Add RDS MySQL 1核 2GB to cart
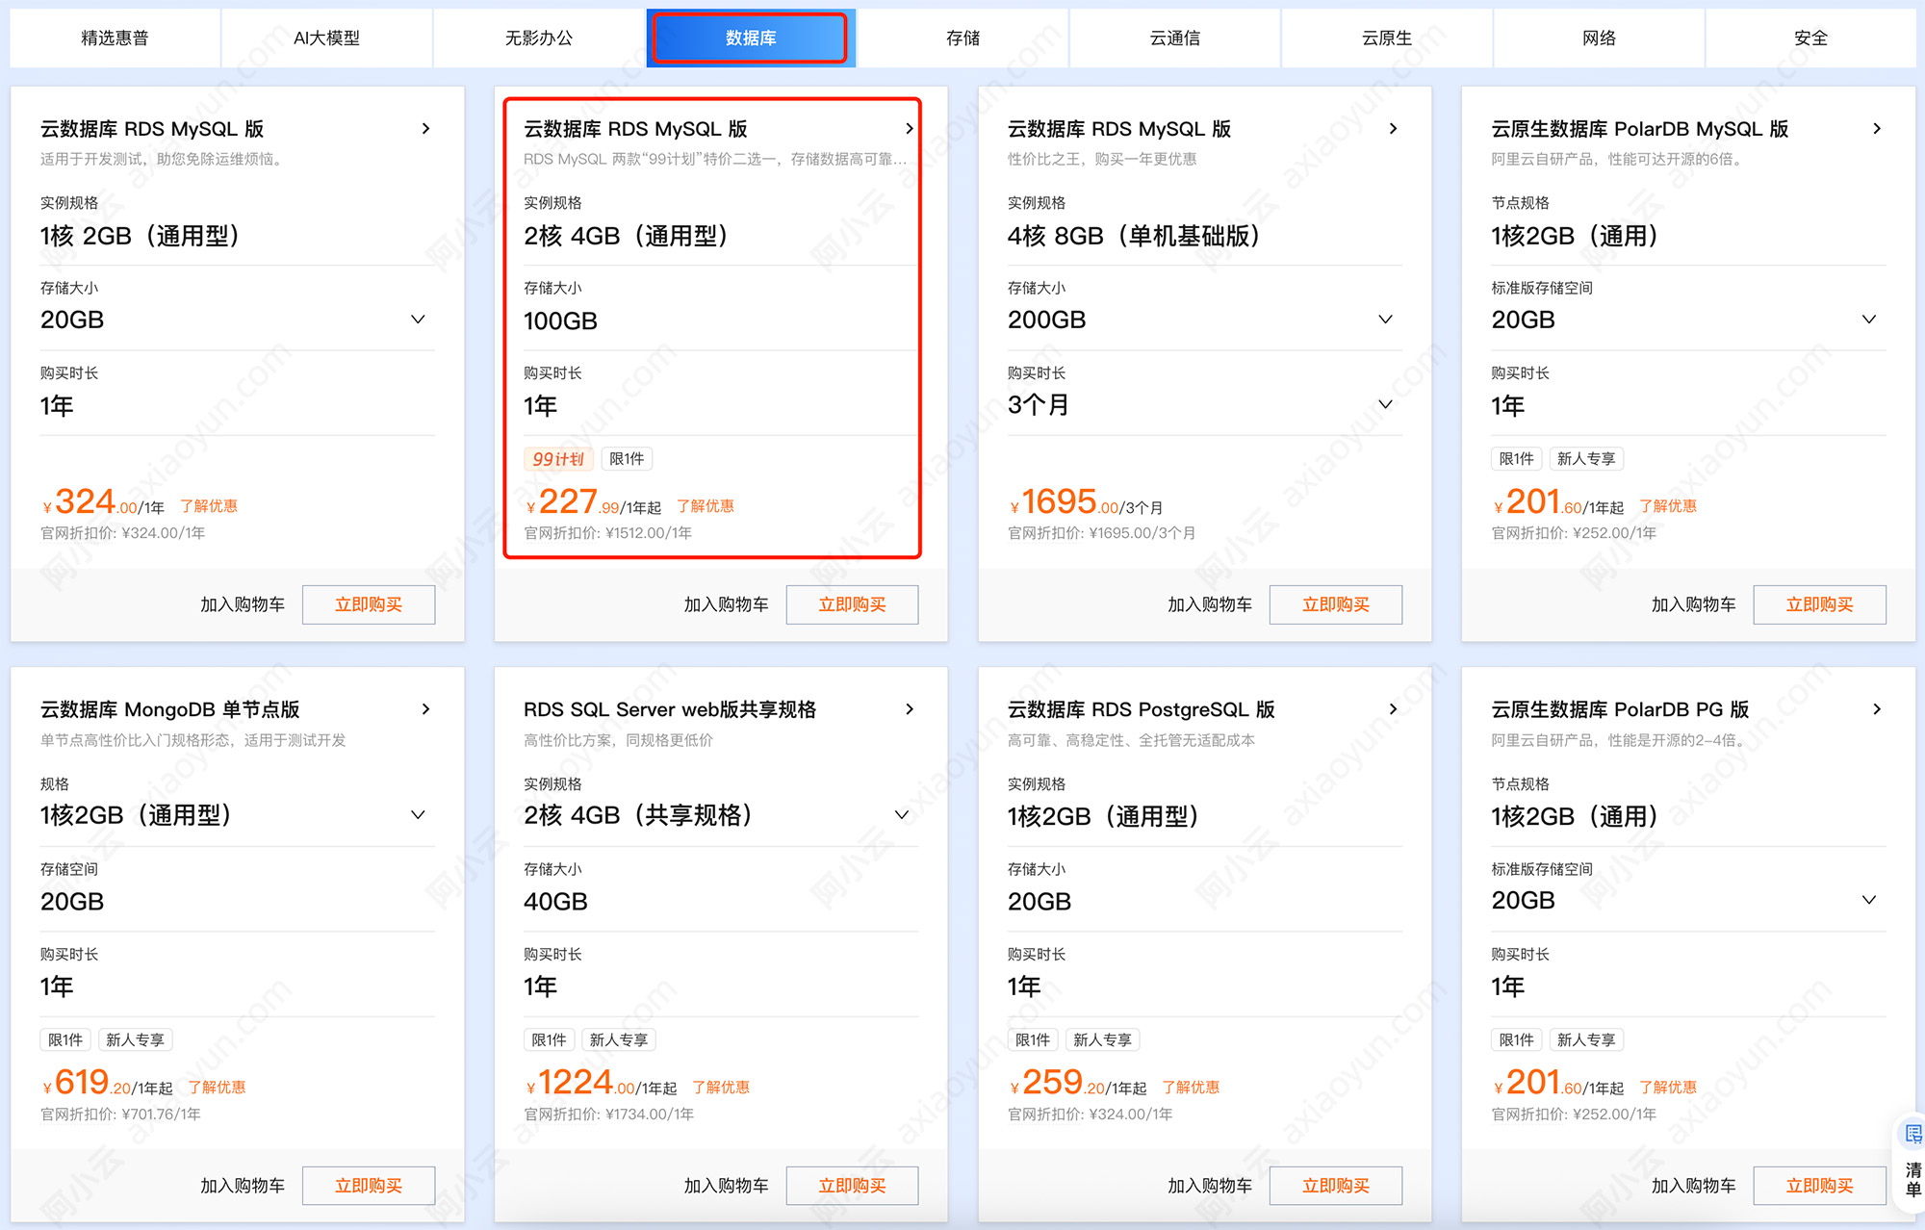The height and width of the screenshot is (1230, 1925). [x=243, y=604]
